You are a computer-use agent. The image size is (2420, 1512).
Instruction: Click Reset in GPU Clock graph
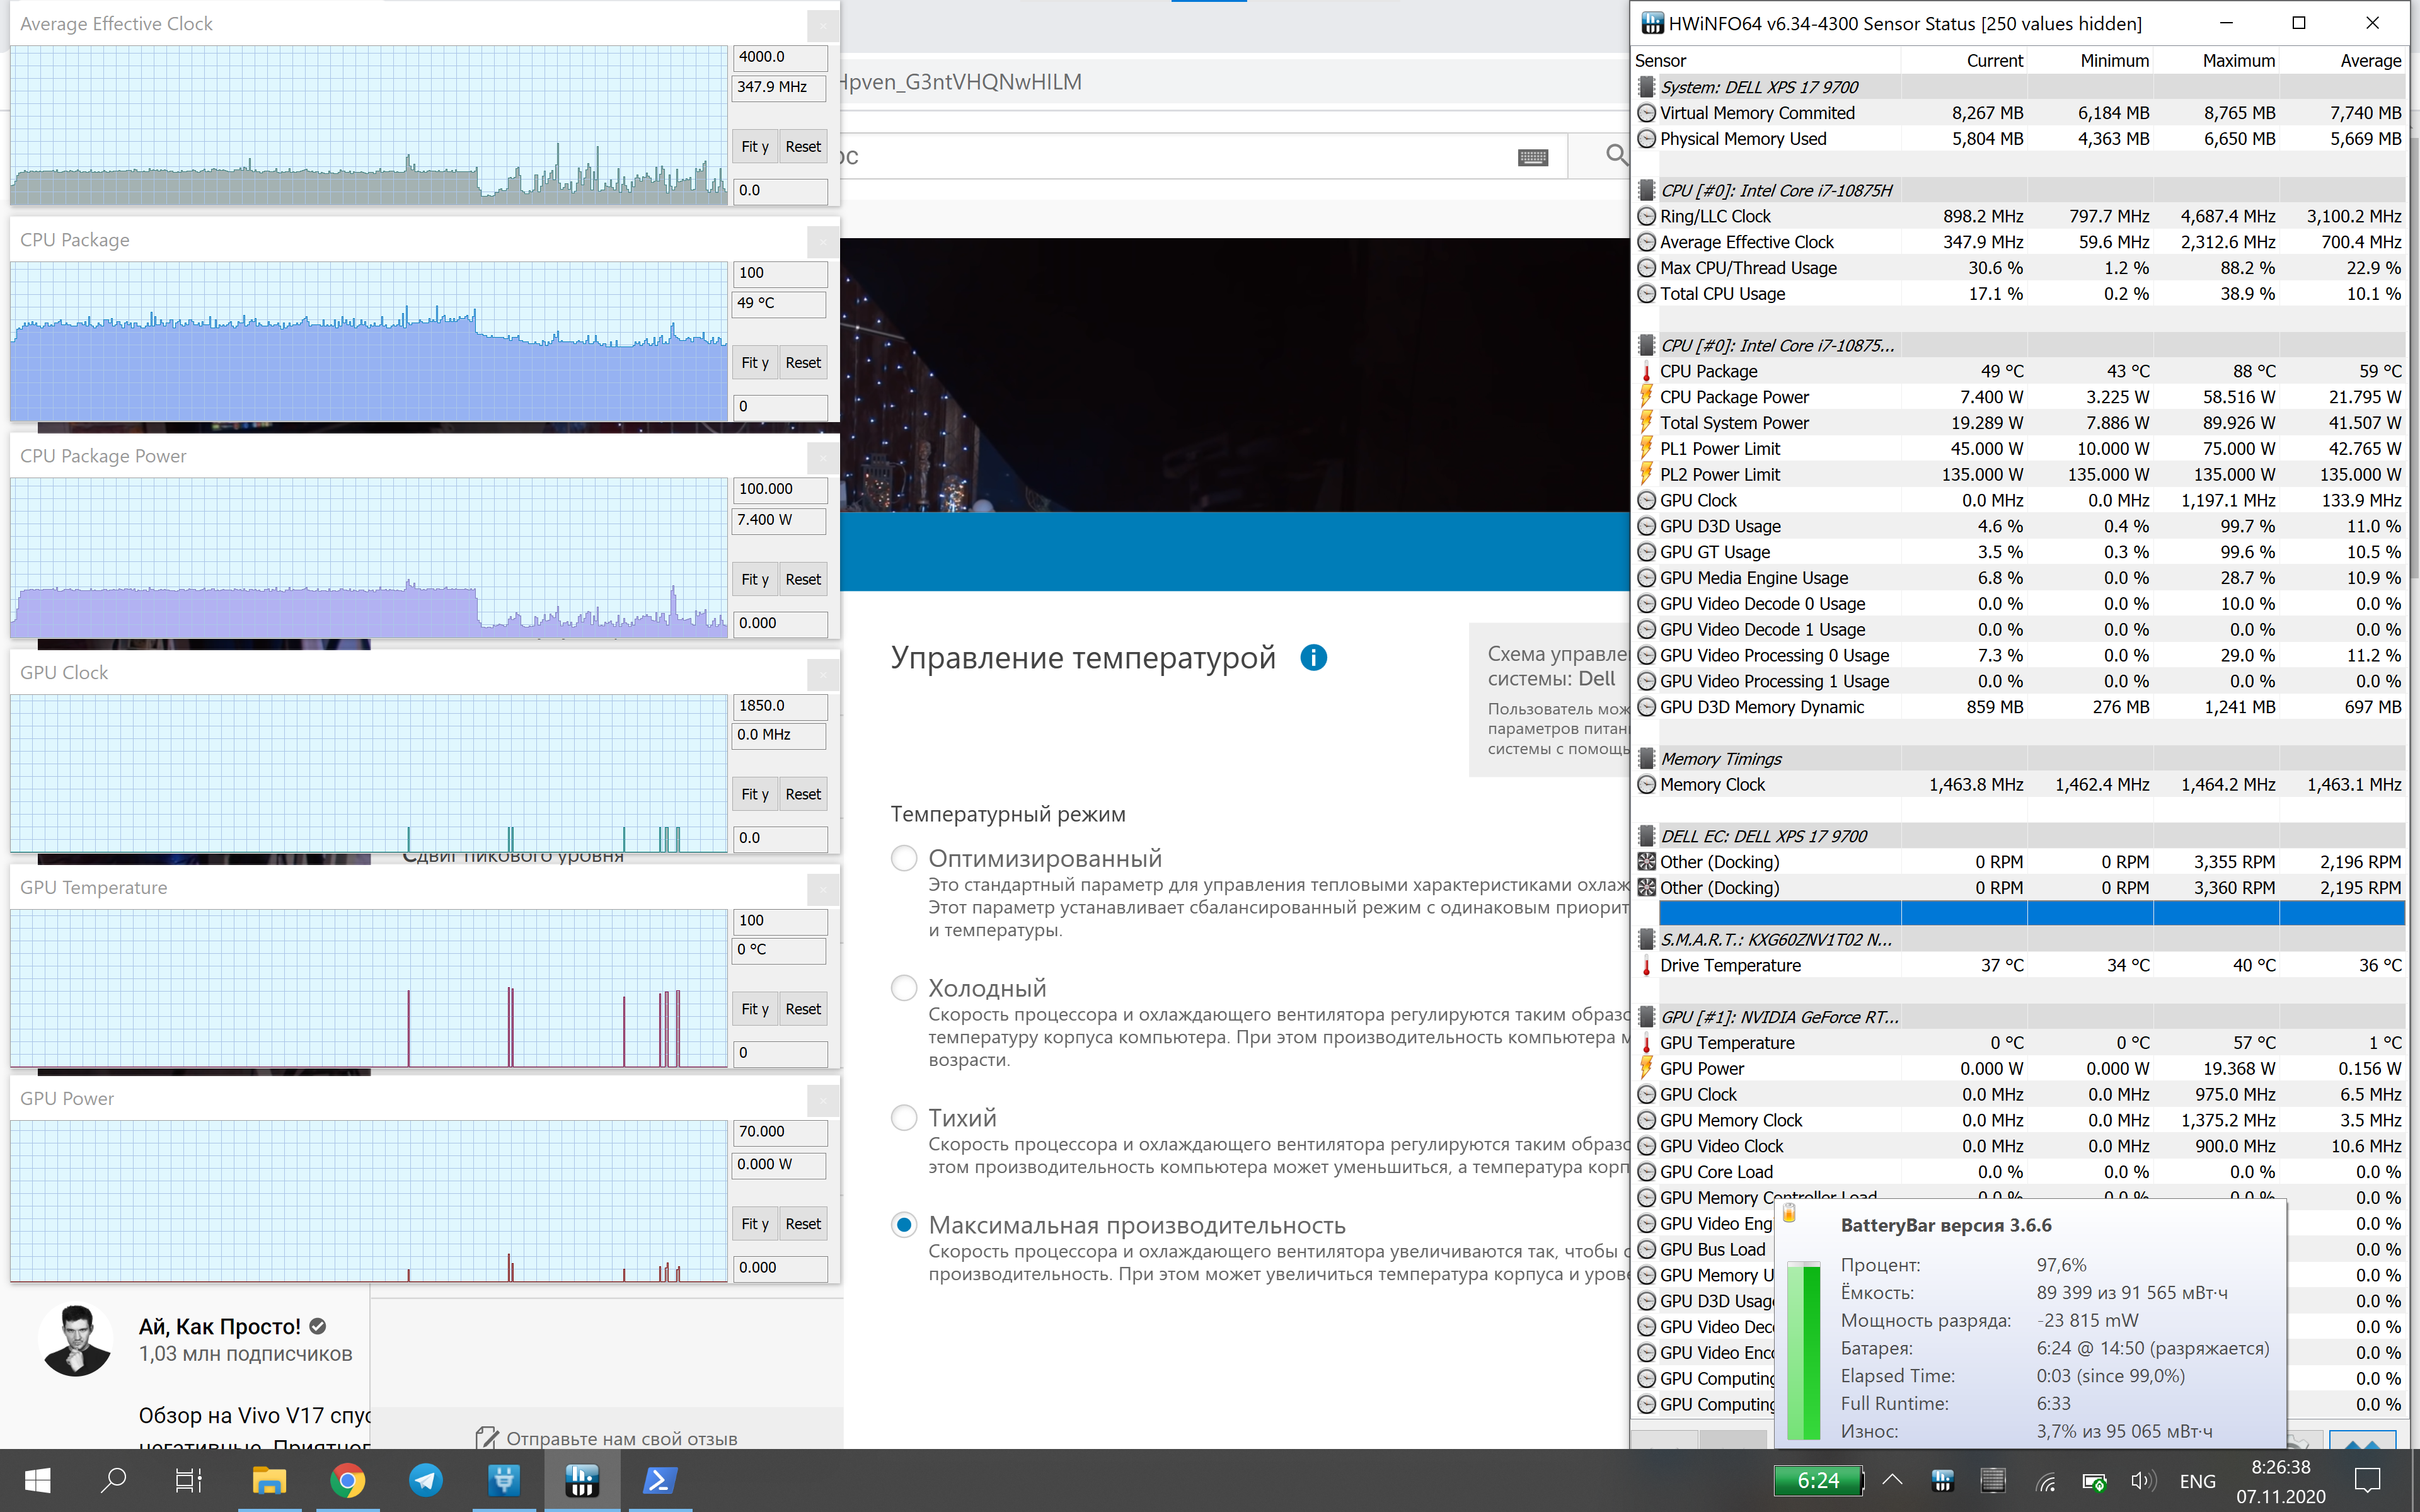click(803, 794)
